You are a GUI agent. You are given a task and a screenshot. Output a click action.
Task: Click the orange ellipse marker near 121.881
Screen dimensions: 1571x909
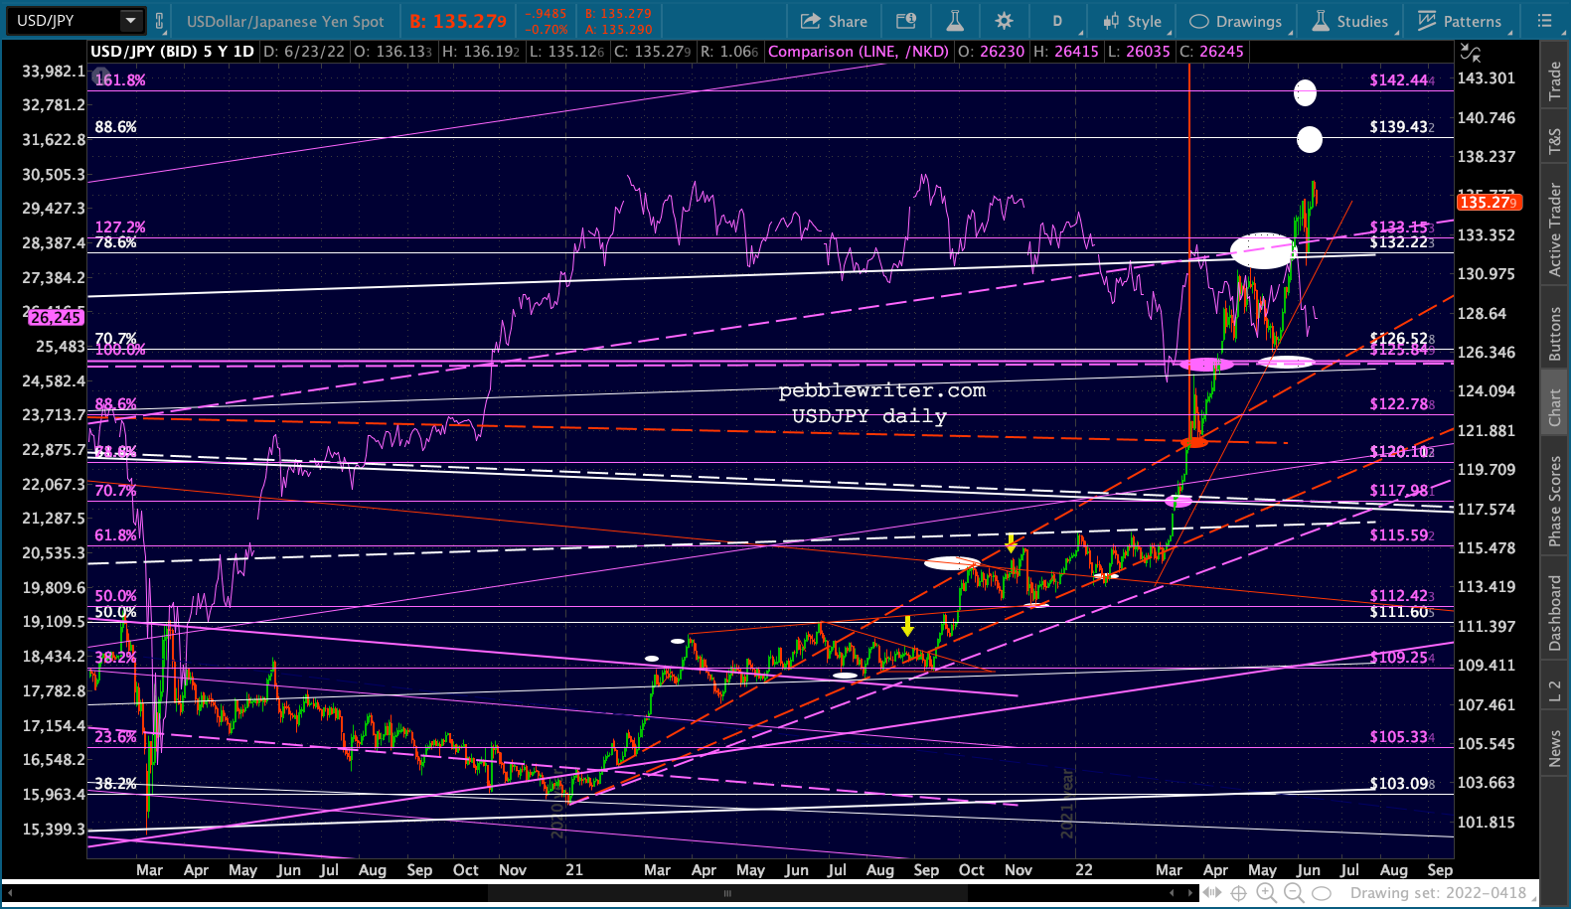[1193, 442]
